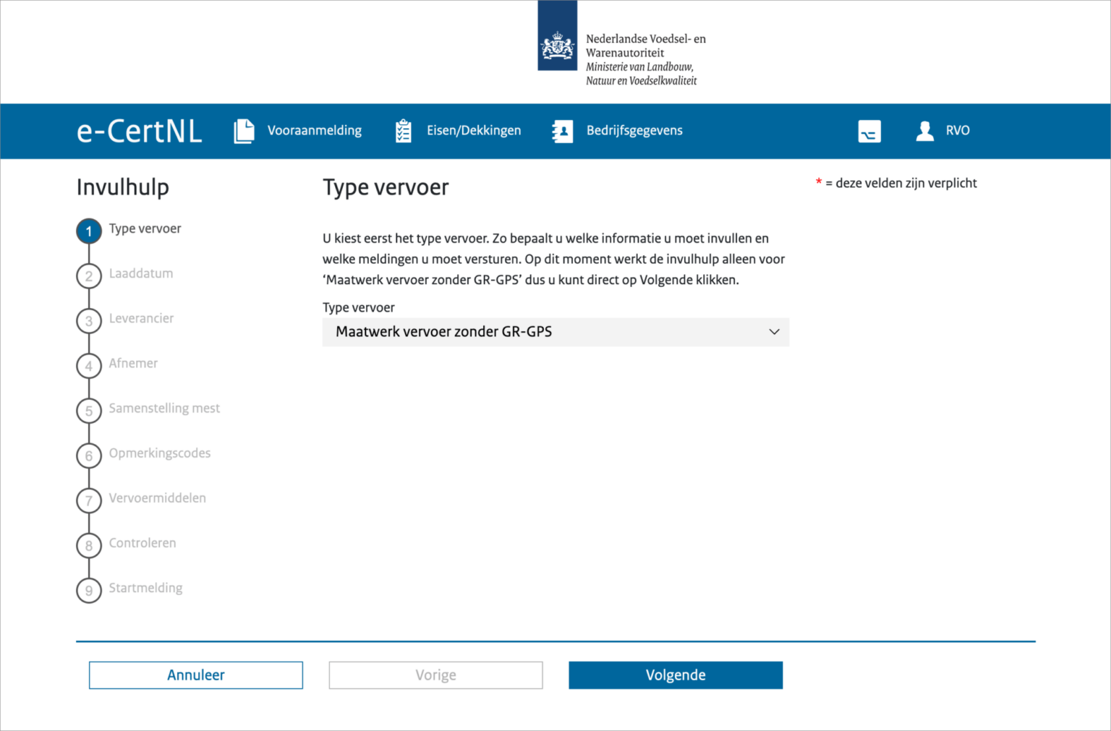Click the dropdown chevron beside Type vervoer
1111x731 pixels.
pyautogui.click(x=774, y=332)
